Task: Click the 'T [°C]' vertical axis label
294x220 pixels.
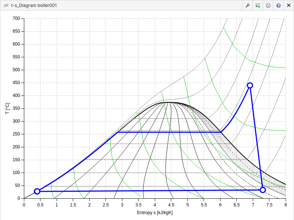Action: (x=8, y=108)
